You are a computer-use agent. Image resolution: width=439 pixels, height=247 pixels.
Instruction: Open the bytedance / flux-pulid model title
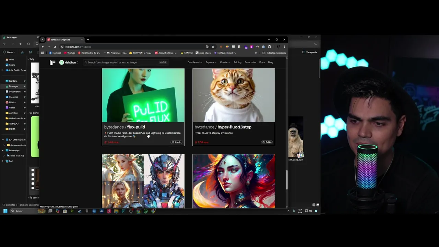coord(124,127)
